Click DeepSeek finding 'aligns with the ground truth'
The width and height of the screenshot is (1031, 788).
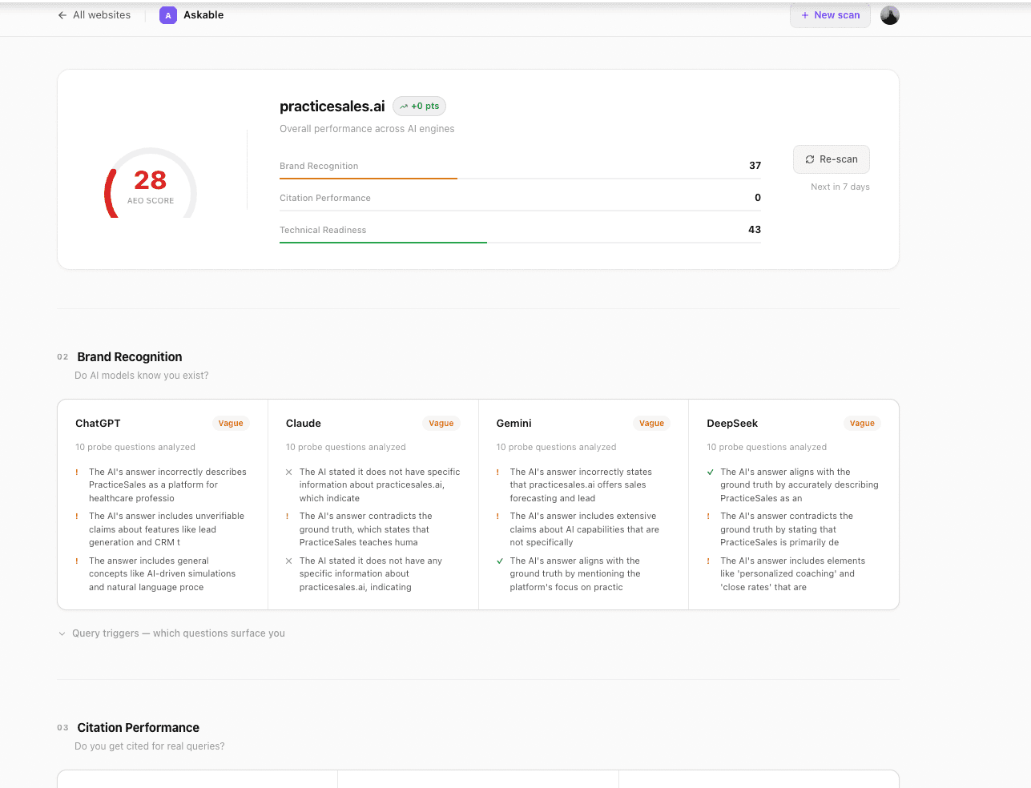point(799,485)
